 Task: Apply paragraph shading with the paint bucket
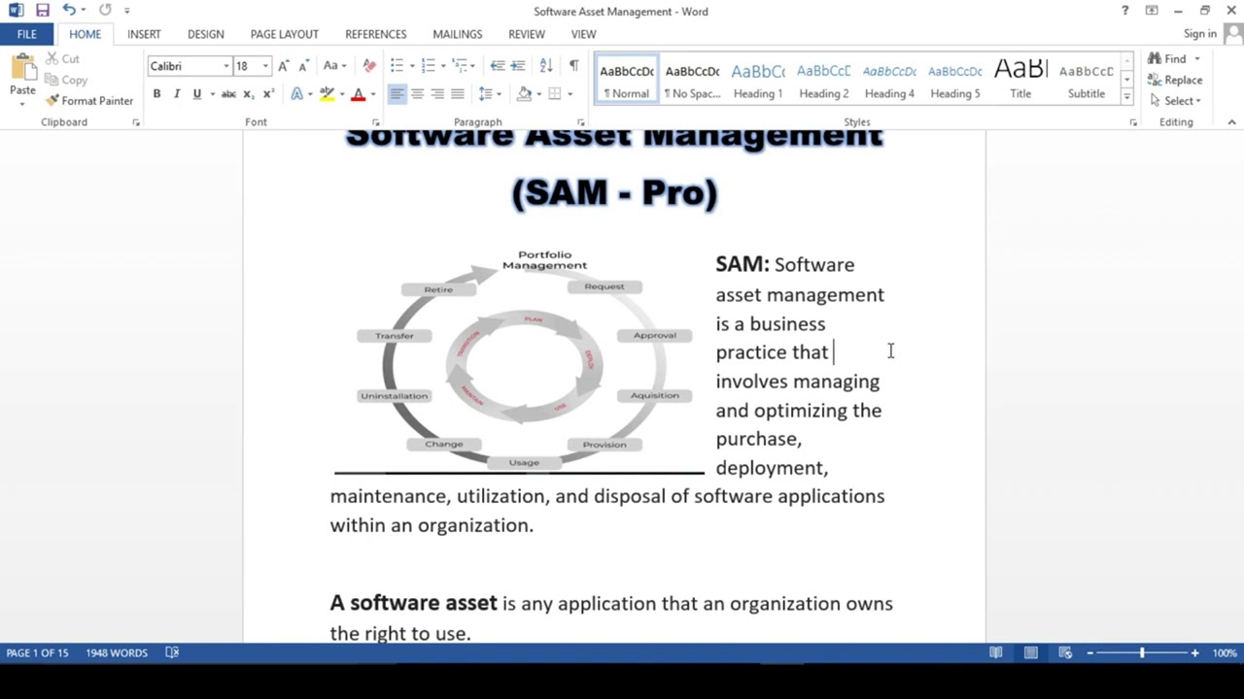pyautogui.click(x=525, y=94)
